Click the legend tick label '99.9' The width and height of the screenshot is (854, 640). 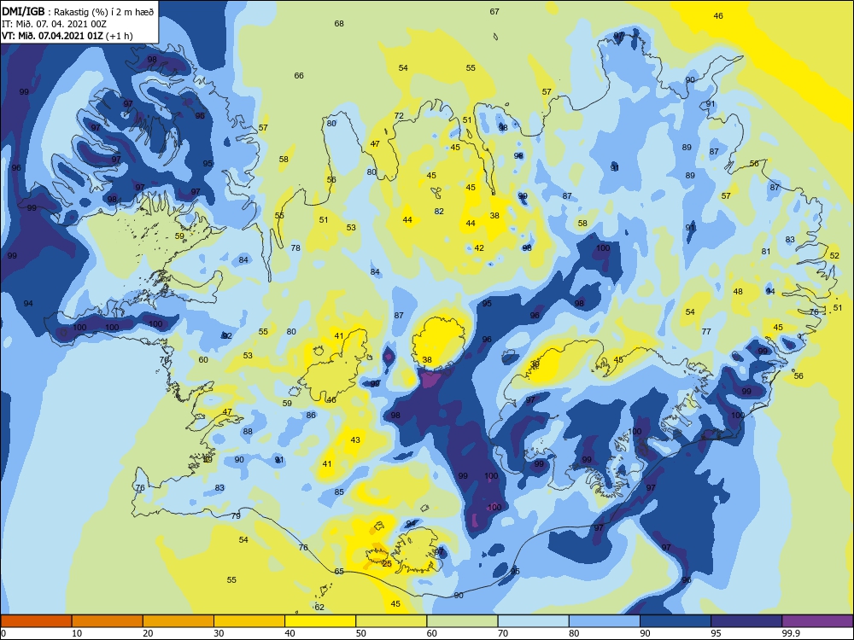click(791, 633)
